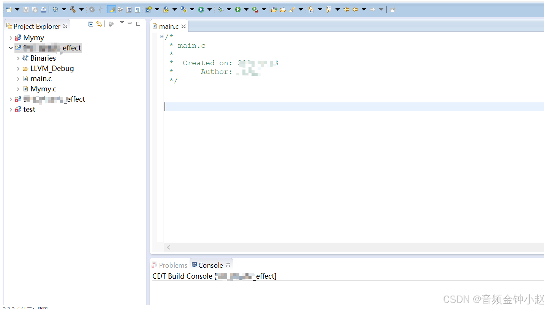The height and width of the screenshot is (309, 546).
Task: Click the New file wizard icon
Action: tap(9, 9)
